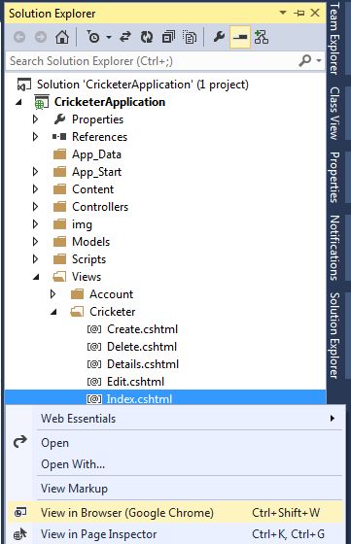Click the search magnifier icon
351x544 pixels.
coord(305,60)
